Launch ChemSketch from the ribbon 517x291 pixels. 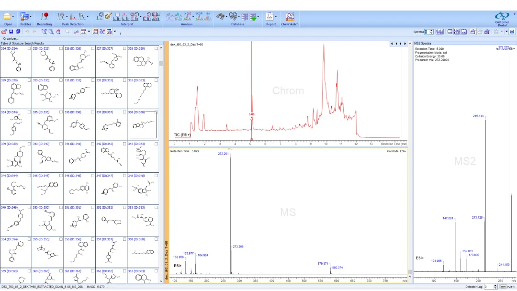click(x=290, y=19)
